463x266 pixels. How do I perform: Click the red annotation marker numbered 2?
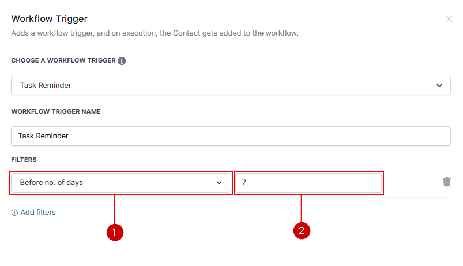pyautogui.click(x=302, y=231)
